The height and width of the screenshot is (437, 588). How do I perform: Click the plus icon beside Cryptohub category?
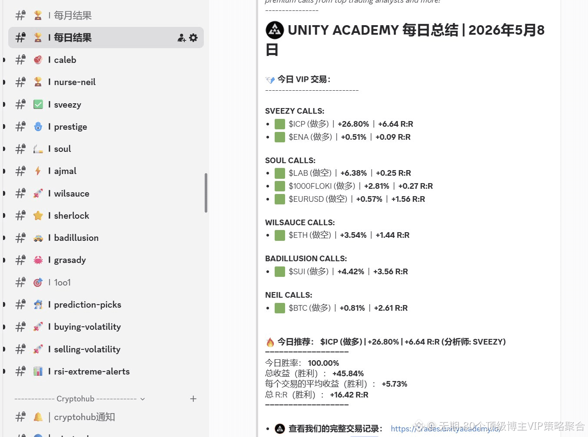(x=193, y=398)
